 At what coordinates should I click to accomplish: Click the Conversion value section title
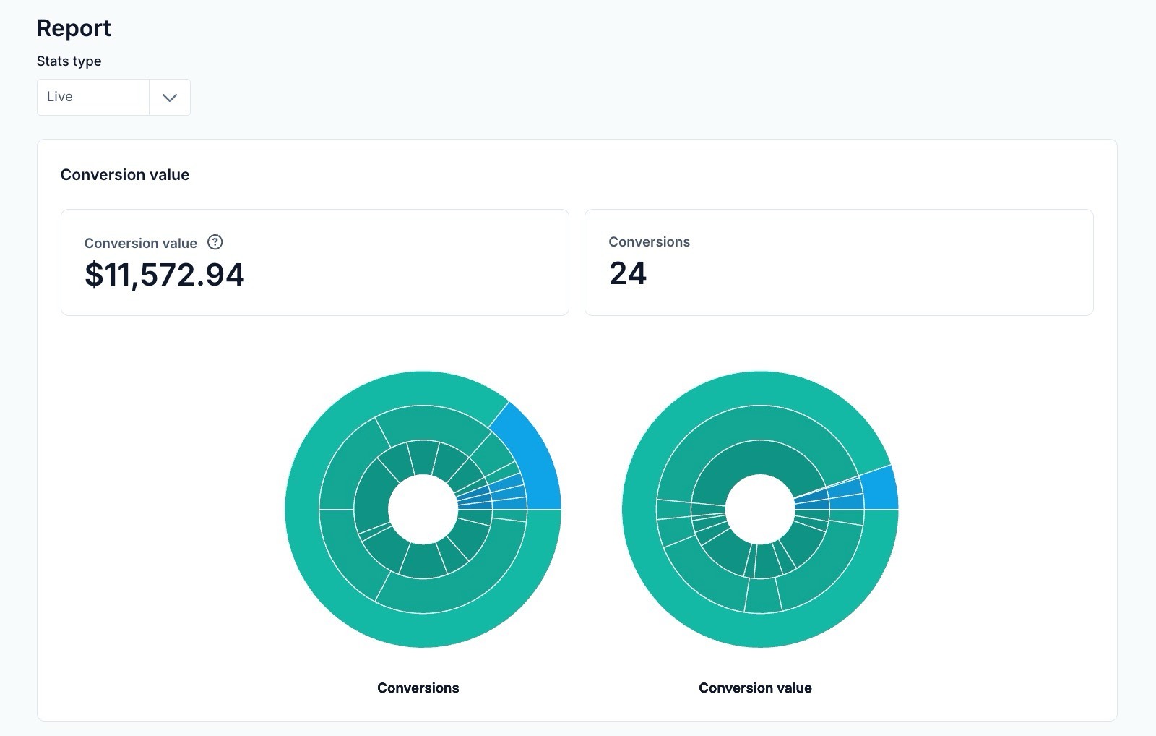pyautogui.click(x=125, y=175)
